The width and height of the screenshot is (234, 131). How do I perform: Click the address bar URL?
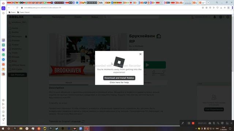[x=43, y=8]
